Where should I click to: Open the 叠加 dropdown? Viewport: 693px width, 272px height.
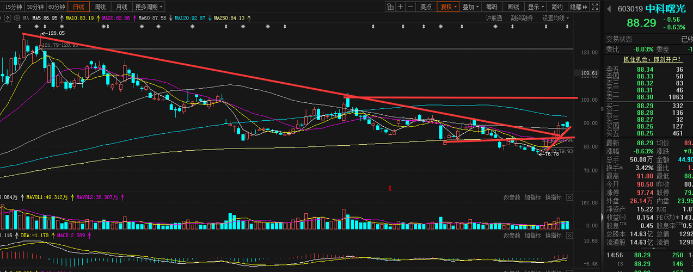click(470, 7)
